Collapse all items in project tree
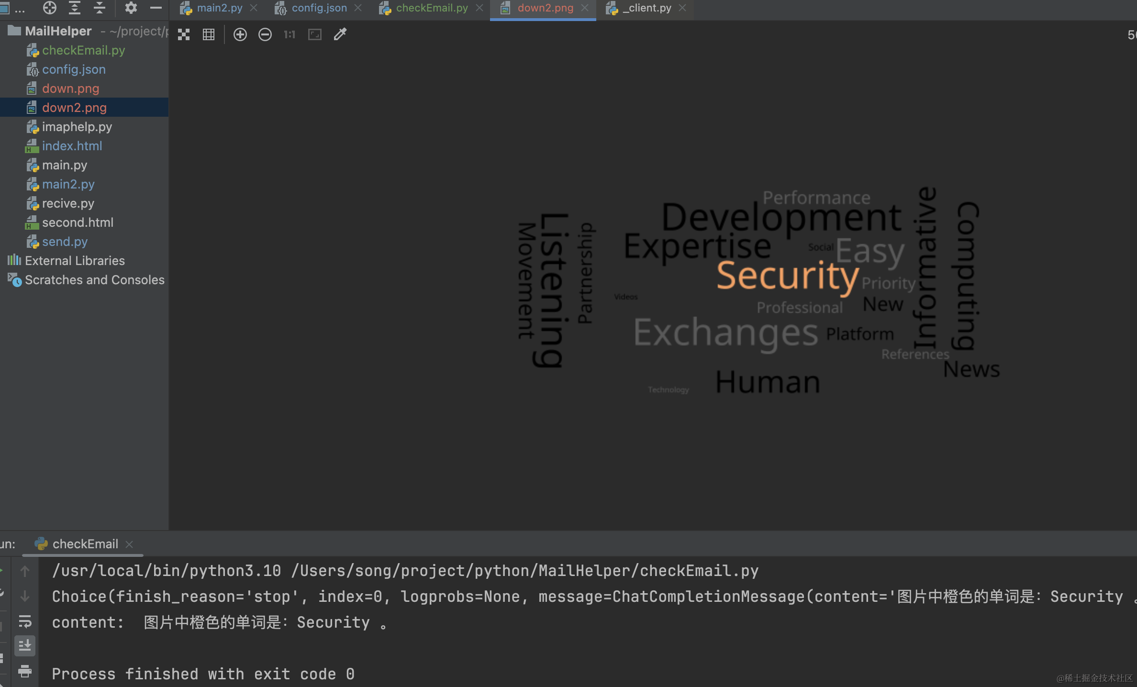Viewport: 1137px width, 687px height. click(100, 8)
